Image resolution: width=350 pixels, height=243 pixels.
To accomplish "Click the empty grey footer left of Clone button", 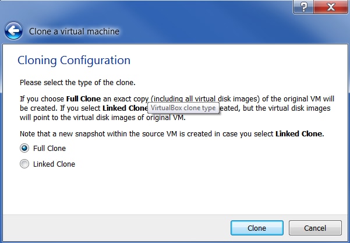I will (116, 227).
